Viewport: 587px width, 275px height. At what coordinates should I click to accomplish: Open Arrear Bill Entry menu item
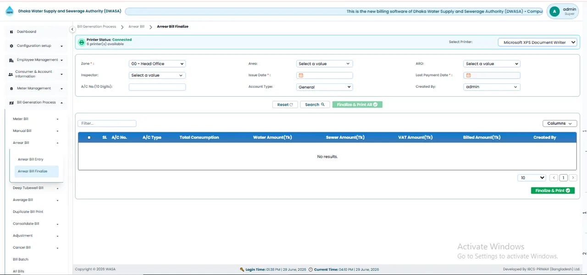(x=31, y=159)
